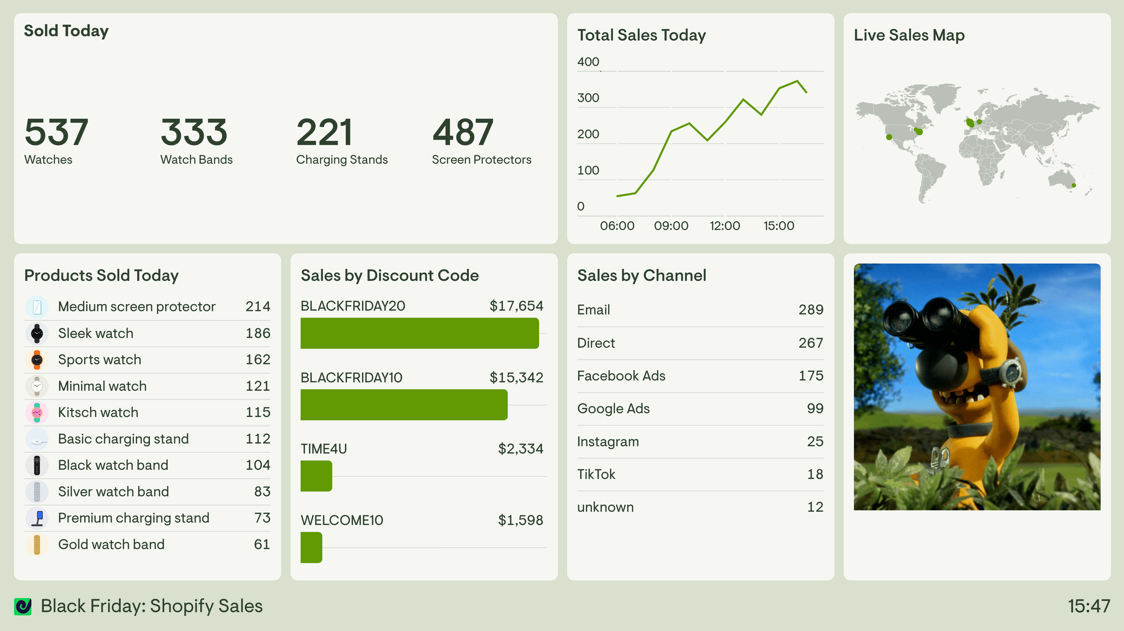
Task: Click the BLACKFRIDAY10 green bar
Action: pos(404,405)
